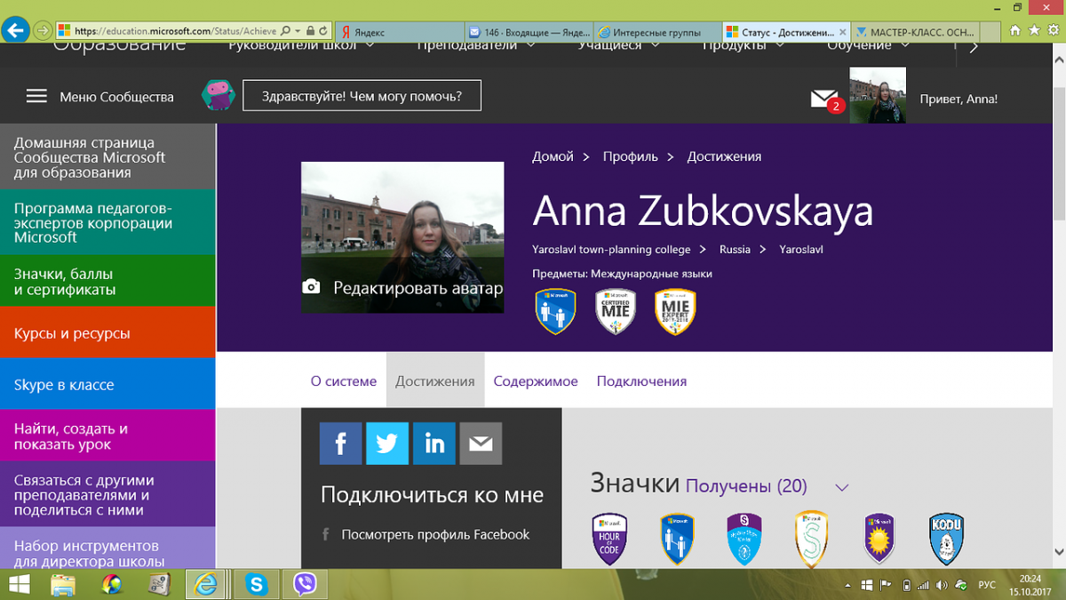Image resolution: width=1066 pixels, height=600 pixels.
Task: Share profile via the LinkedIn icon
Action: coord(434,443)
